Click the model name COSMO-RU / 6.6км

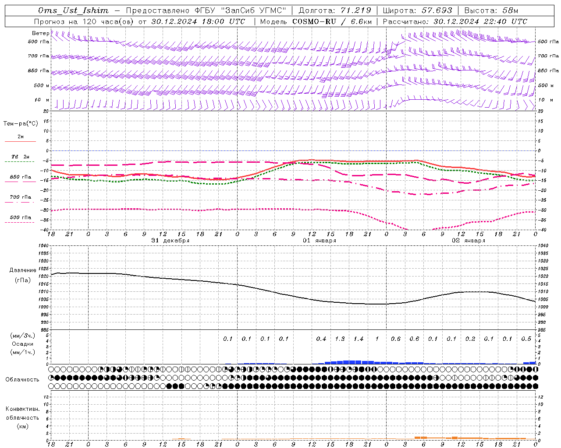point(332,21)
